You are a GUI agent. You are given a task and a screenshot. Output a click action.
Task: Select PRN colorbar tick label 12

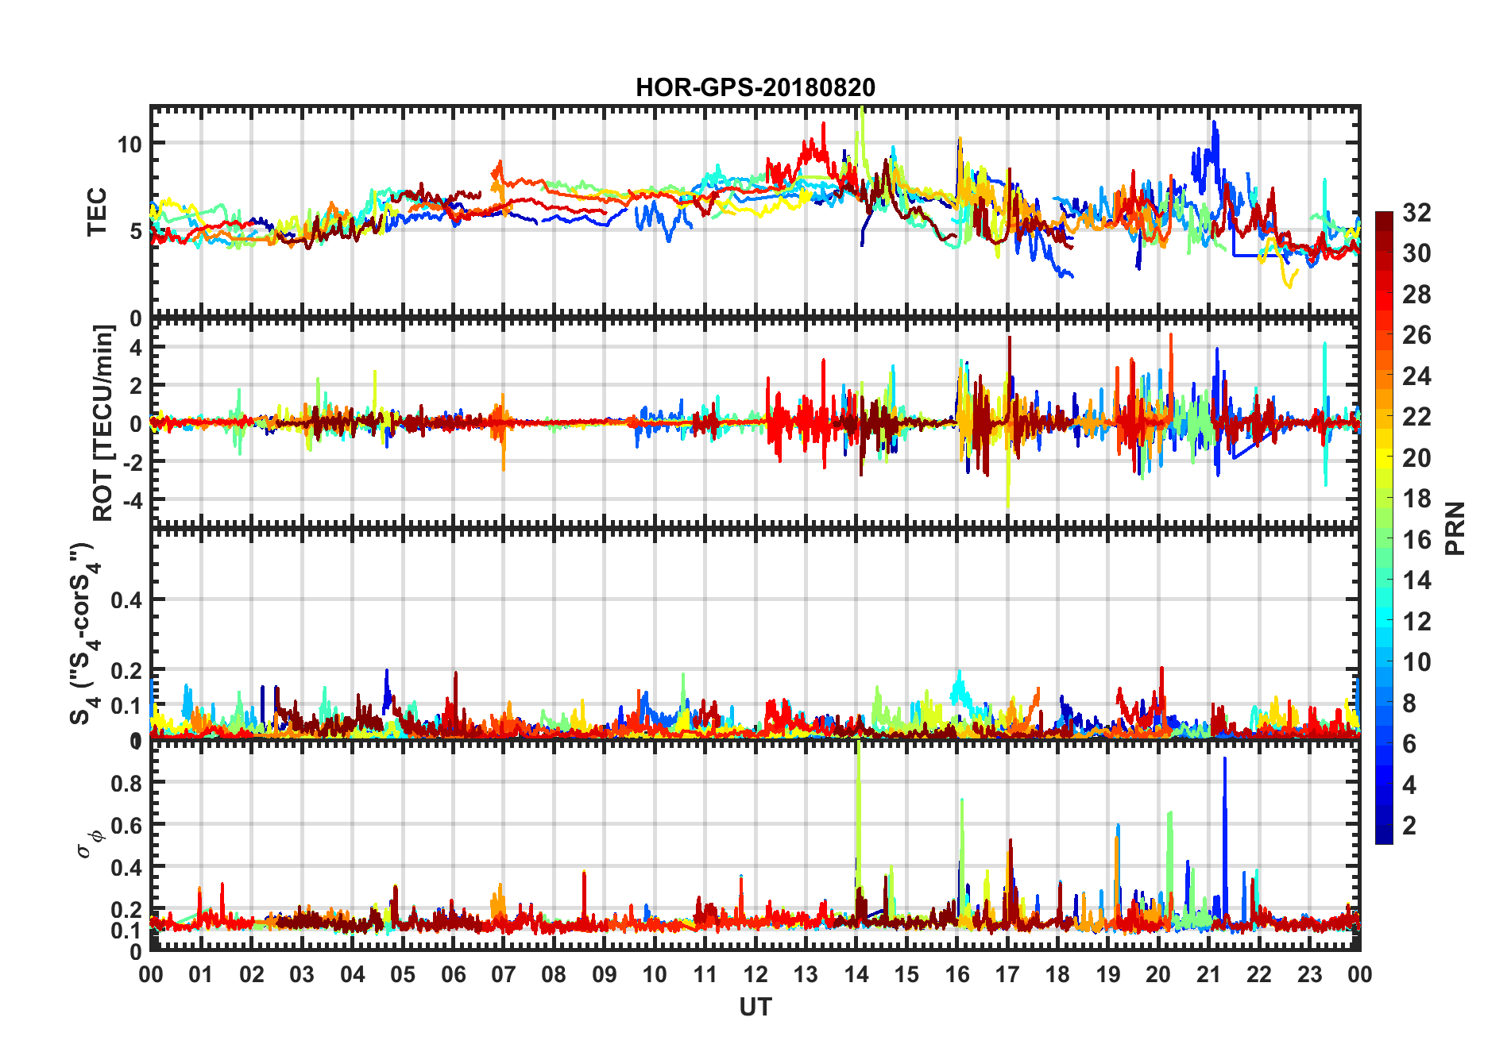point(1416,621)
